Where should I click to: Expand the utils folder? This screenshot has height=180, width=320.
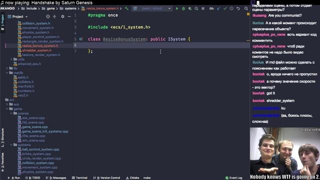click(11, 59)
